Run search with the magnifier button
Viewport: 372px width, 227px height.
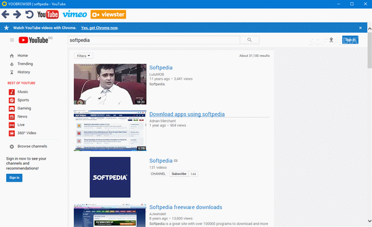tap(250, 40)
